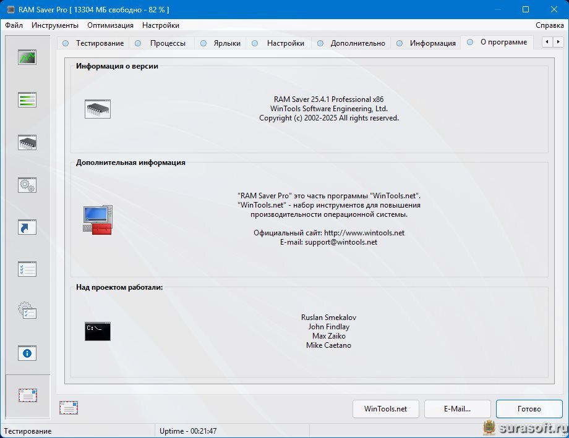The width and height of the screenshot is (569, 438).
Task: Click the Готово button
Action: point(529,408)
